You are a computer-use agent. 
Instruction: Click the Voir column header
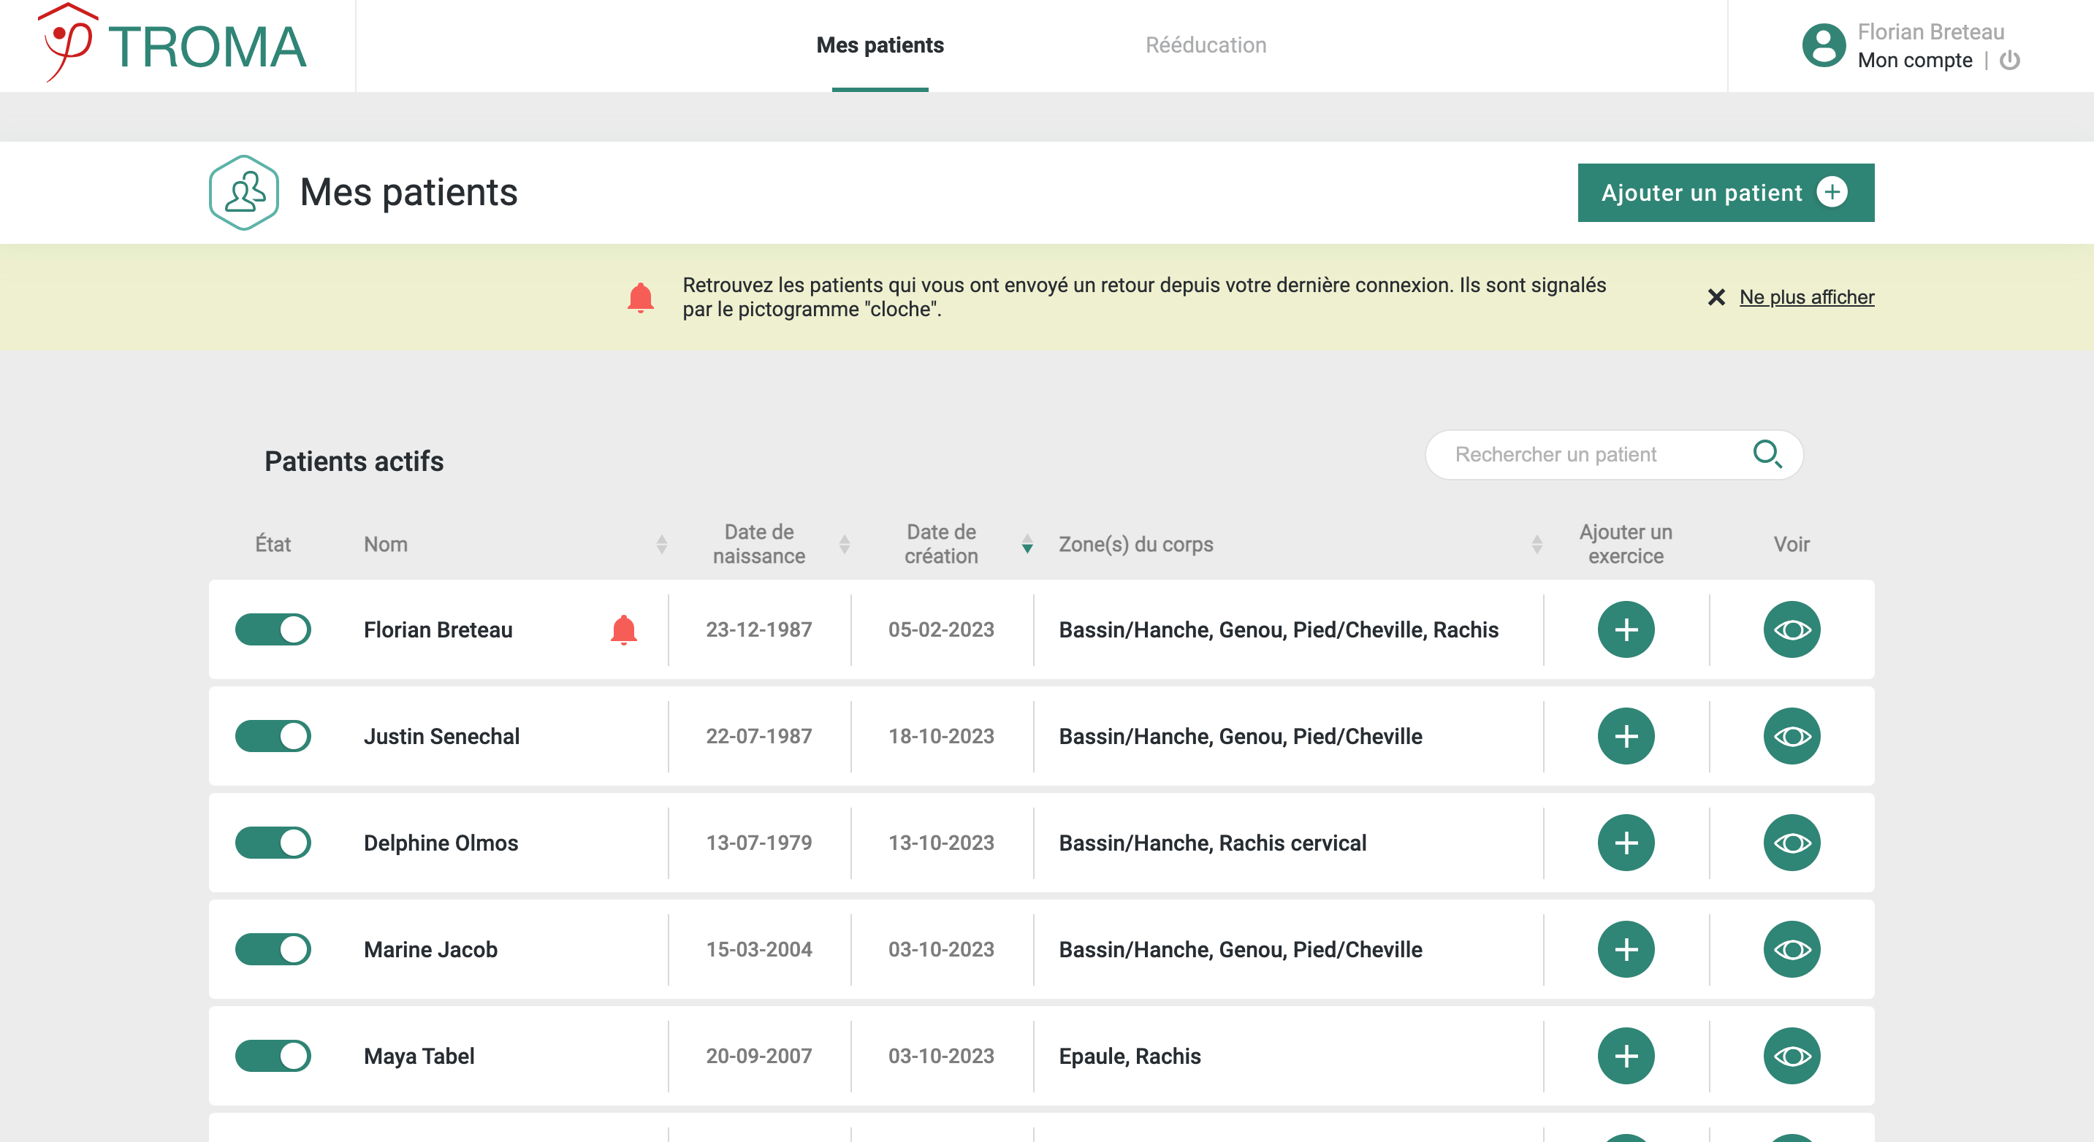(1792, 544)
